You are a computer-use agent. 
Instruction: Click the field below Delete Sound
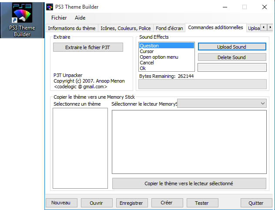pos(232,67)
